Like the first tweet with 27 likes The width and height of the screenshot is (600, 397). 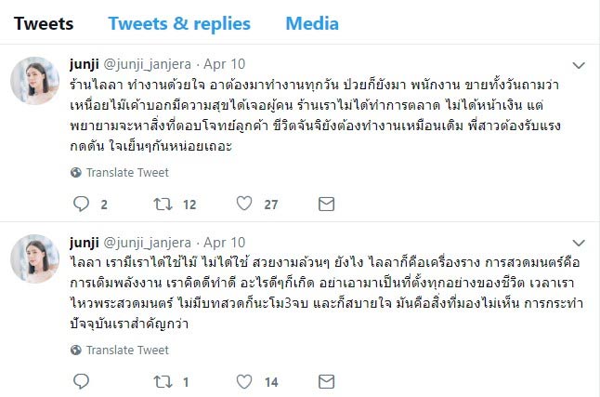pyautogui.click(x=245, y=203)
